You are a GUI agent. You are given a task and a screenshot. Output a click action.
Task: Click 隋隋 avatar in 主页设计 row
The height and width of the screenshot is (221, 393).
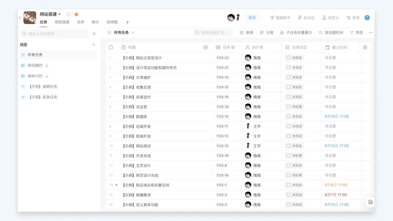point(248,165)
